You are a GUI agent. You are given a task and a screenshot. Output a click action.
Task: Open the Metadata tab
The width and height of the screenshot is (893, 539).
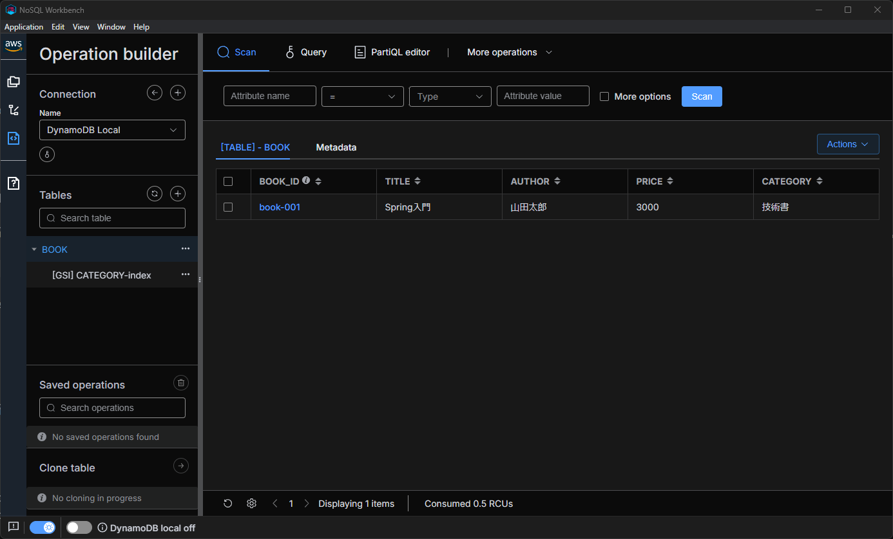click(x=336, y=147)
